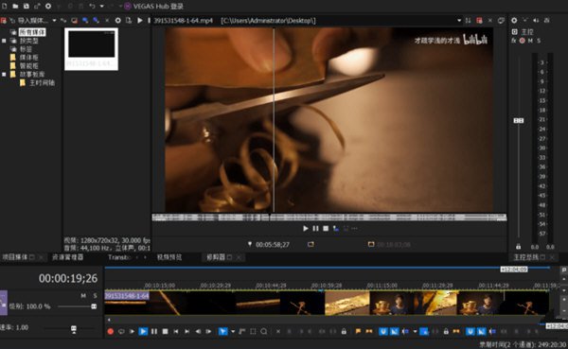The image size is (568, 349).
Task: Switch to the Video Preview tab
Action: click(169, 257)
